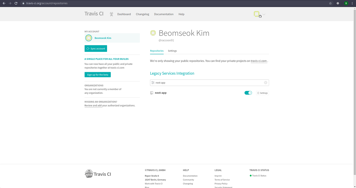Click the Travis CI mascot logo in footer
Image resolution: width=356 pixels, height=188 pixels.
pos(89,174)
